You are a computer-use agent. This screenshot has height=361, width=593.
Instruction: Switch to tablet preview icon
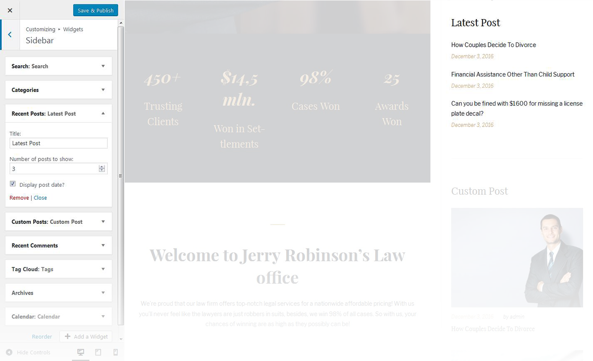pyautogui.click(x=98, y=352)
